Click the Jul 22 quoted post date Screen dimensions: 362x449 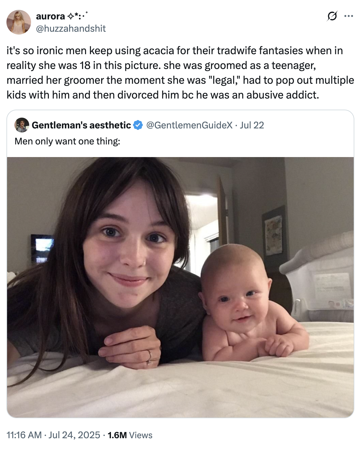(x=252, y=125)
